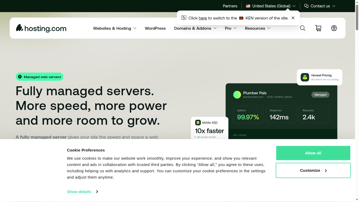The width and height of the screenshot is (359, 202).
Task: Click the NVMe SSD card icon
Action: tap(198, 123)
